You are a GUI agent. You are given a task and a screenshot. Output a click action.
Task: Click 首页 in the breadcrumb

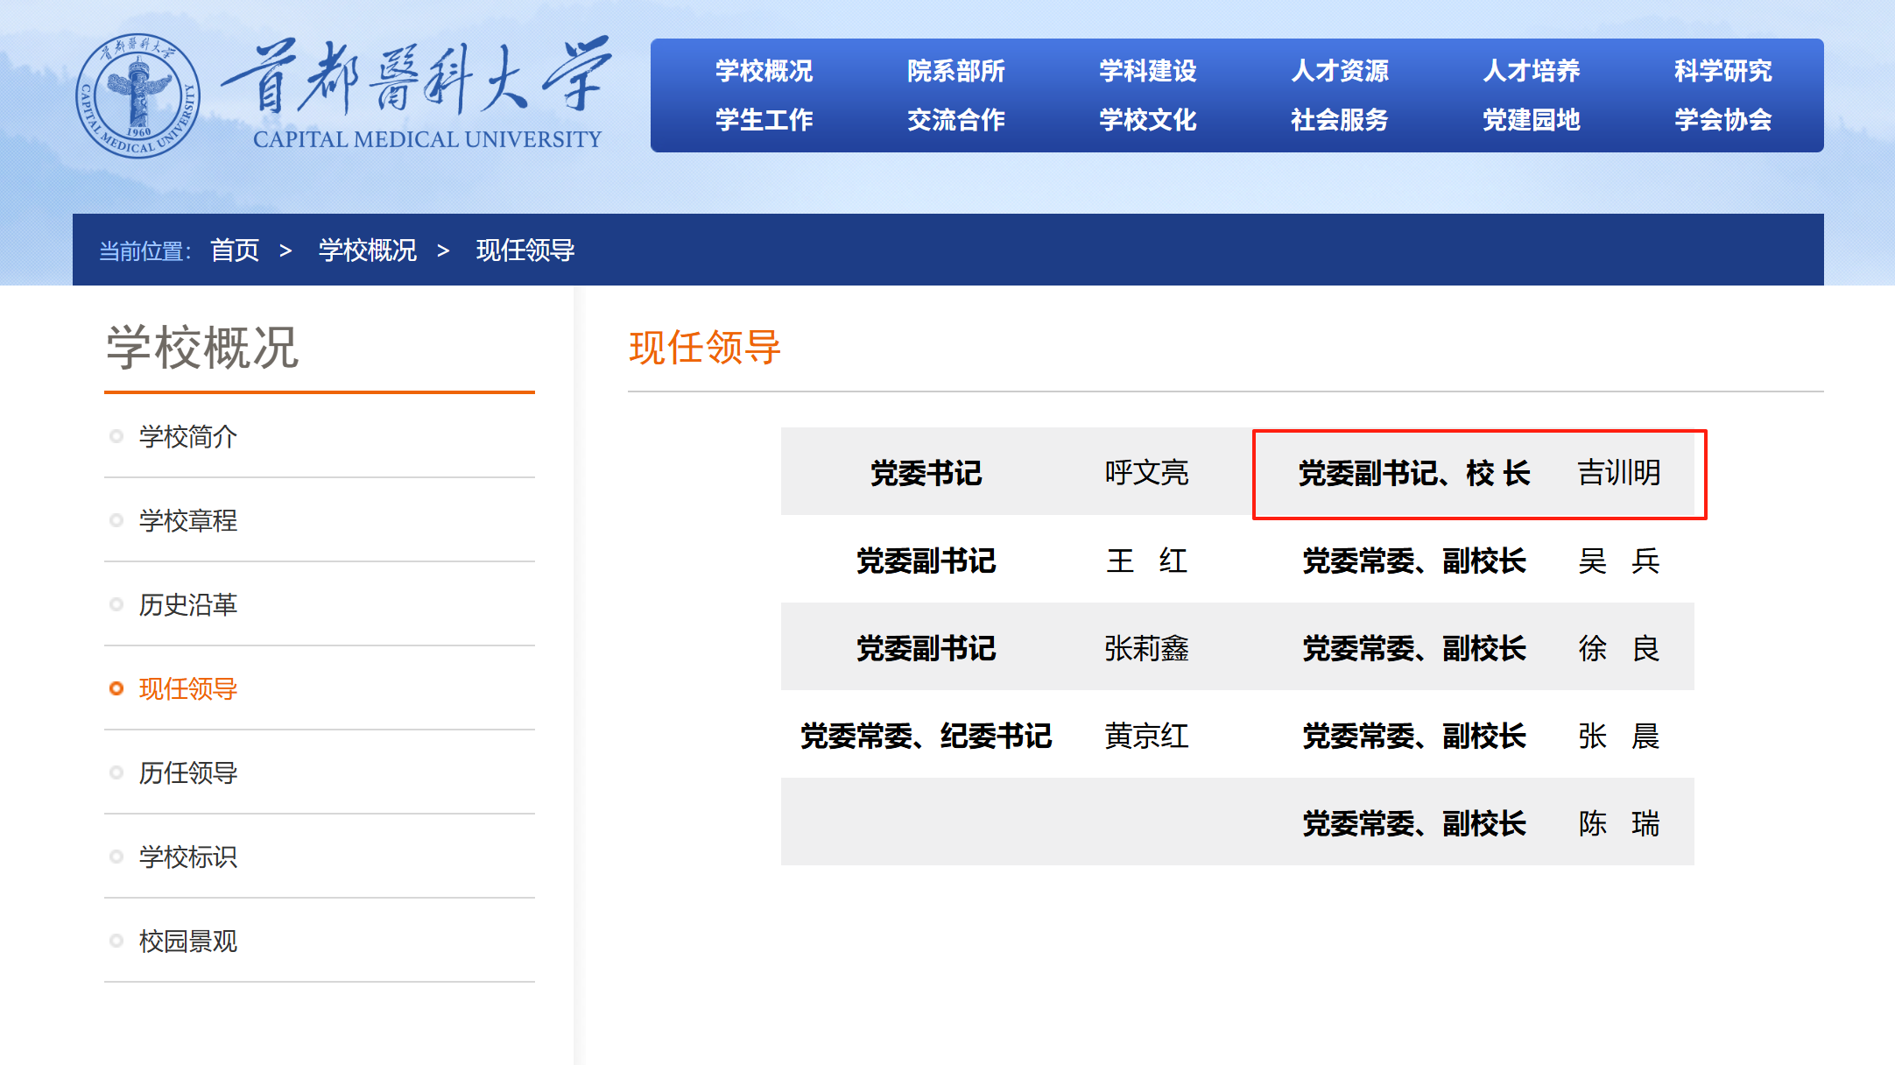(235, 250)
